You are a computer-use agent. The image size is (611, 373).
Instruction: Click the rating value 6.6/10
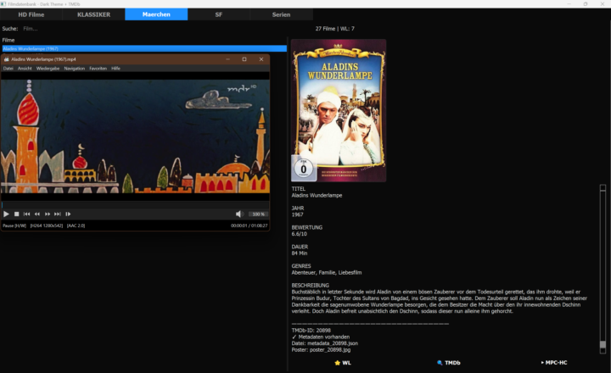click(300, 234)
